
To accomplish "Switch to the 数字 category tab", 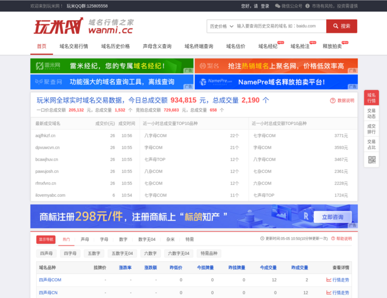I will click(123, 240).
